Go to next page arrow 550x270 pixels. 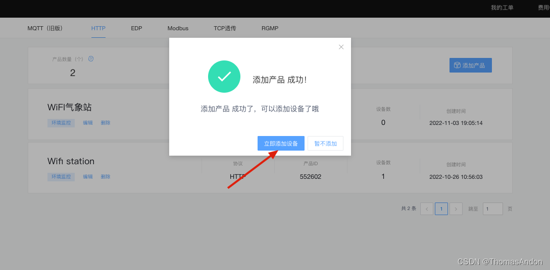click(456, 209)
